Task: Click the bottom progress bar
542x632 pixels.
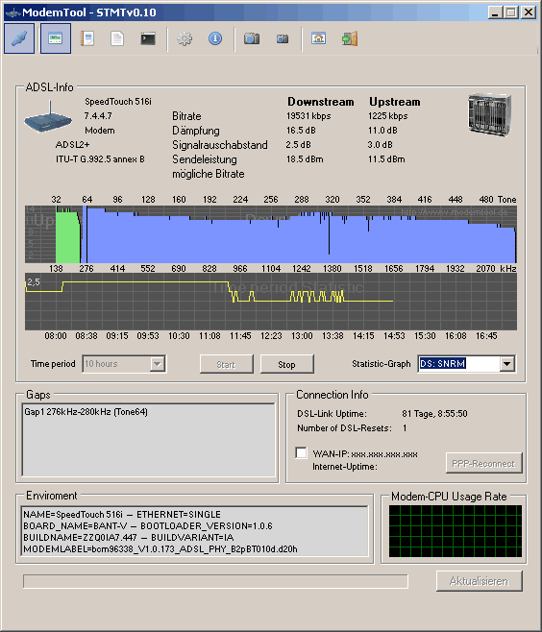Action: click(215, 581)
